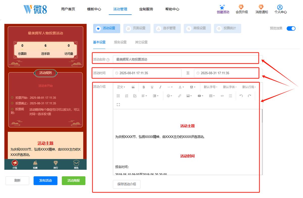Open the font color dropdown
The width and height of the screenshot is (303, 198).
181,87
